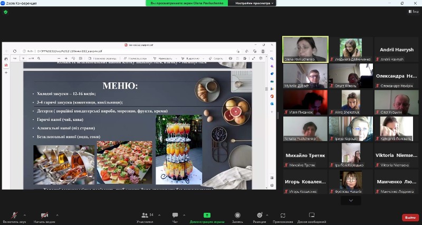422x225 pixels.
Task: Click cocktail tower photo in the PDF
Action: point(179,150)
